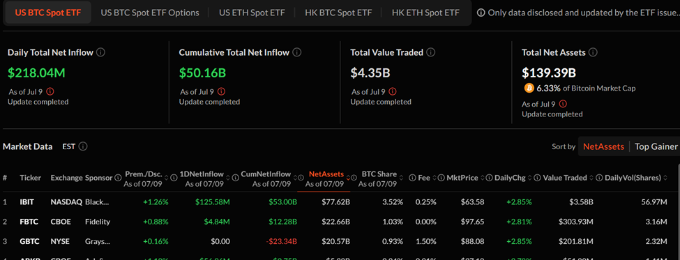Viewport: 680px width, 260px height.
Task: Sort table by 1DNetInflow column arrows
Action: (x=228, y=178)
